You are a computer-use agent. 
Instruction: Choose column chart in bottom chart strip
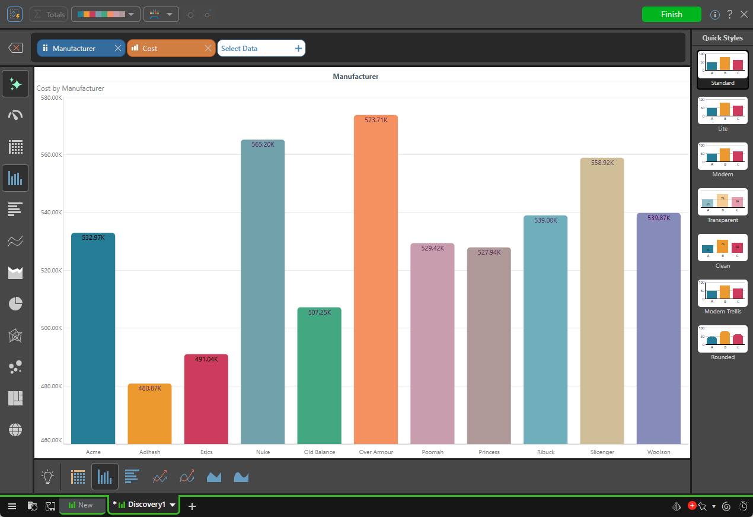click(x=105, y=477)
